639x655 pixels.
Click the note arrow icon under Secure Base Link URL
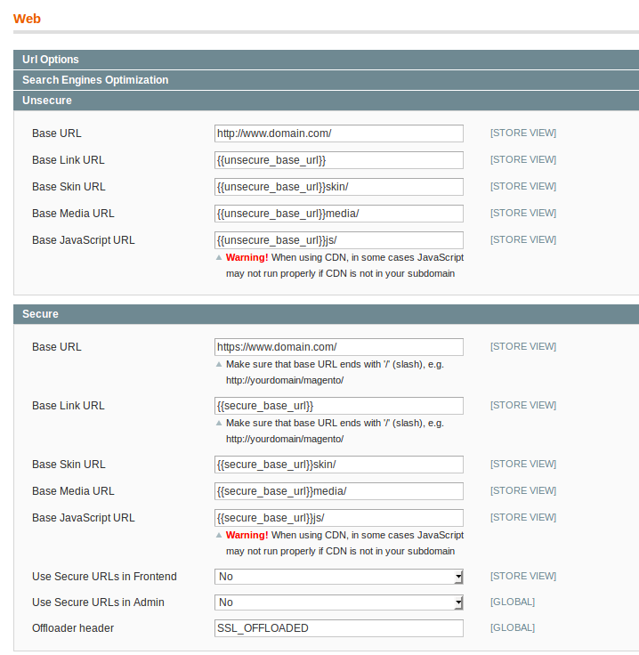click(219, 424)
